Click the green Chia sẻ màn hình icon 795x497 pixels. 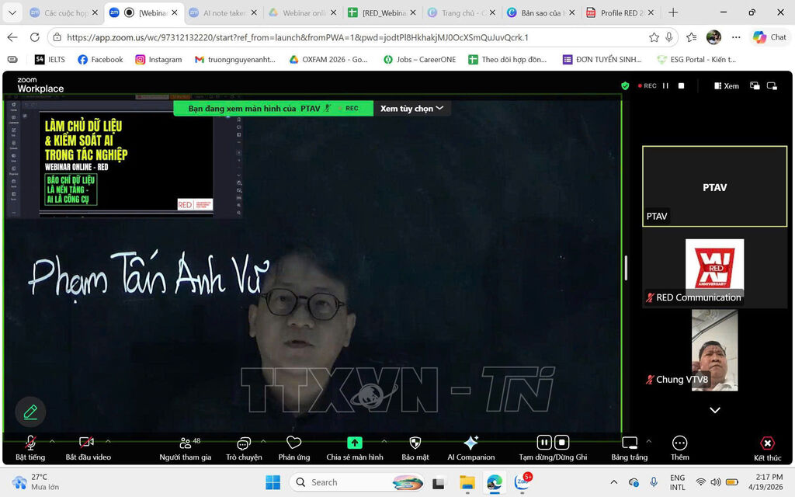coord(354,443)
